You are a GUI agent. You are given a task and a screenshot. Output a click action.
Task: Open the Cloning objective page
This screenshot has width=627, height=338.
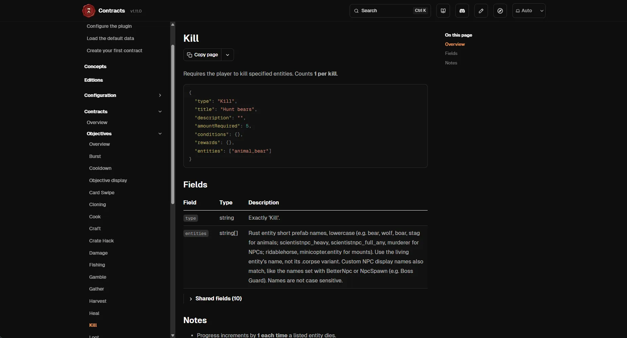98,204
